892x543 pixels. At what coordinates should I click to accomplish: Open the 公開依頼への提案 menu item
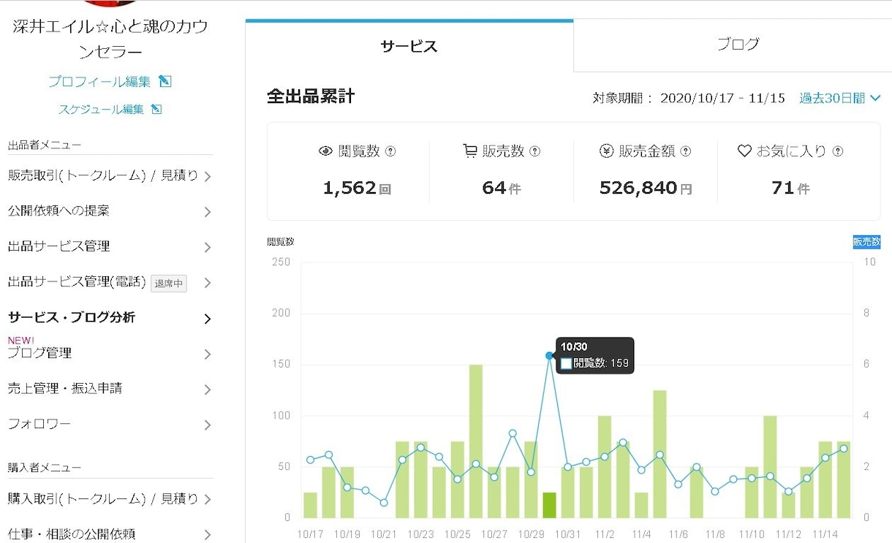[x=58, y=210]
